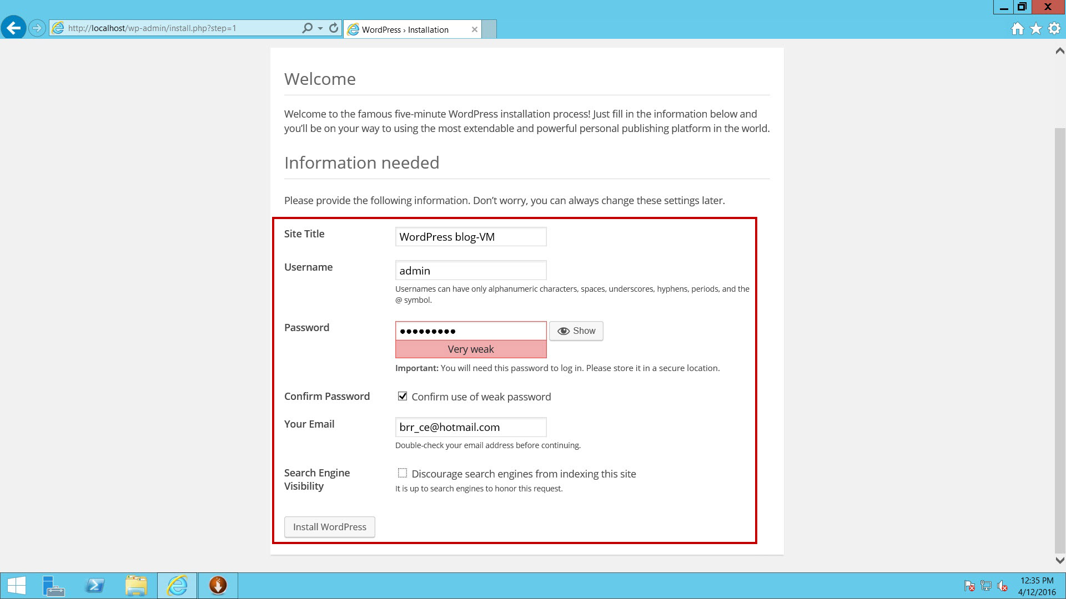Screen dimensions: 1066x599
Task: Open the address bar dropdown arrow
Action: (320, 28)
